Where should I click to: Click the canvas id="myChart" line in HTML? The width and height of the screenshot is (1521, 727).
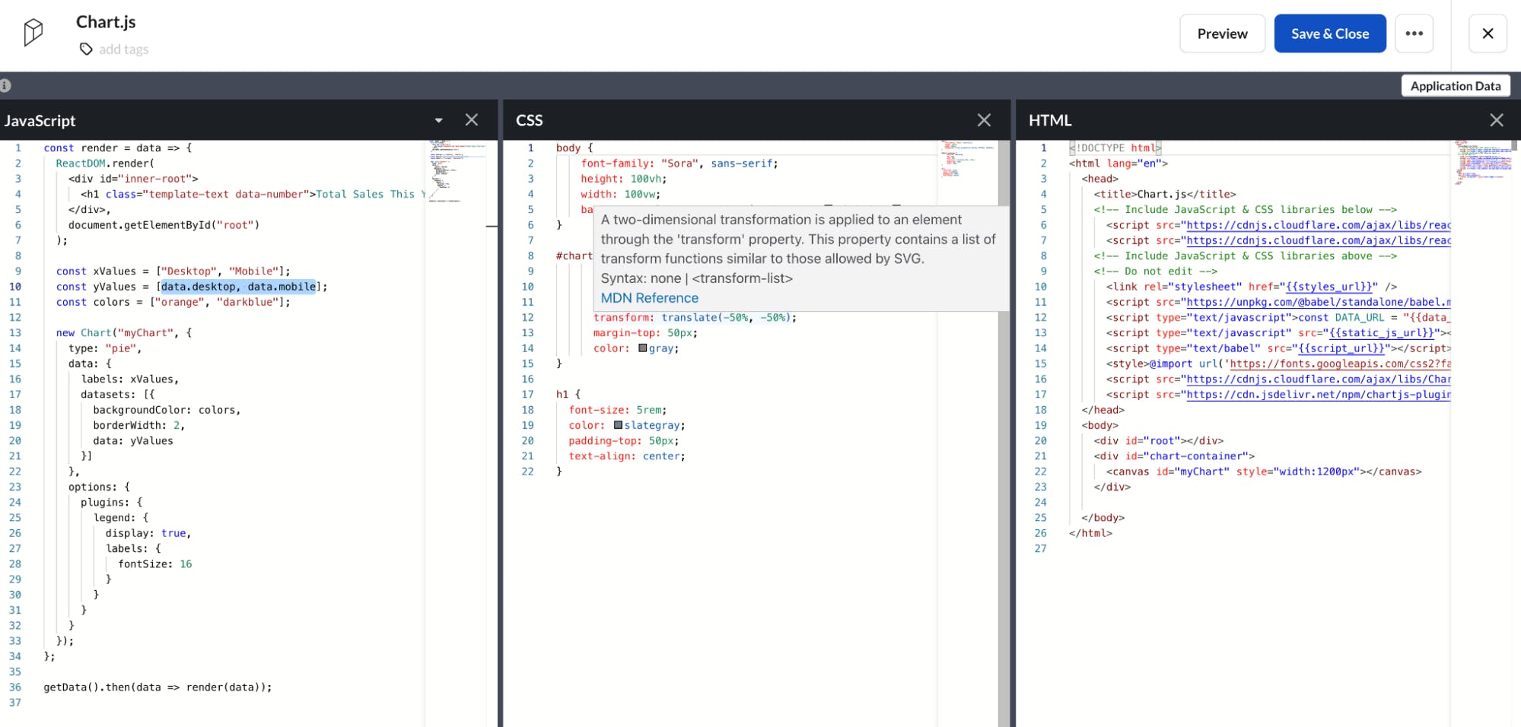[x=1264, y=471]
